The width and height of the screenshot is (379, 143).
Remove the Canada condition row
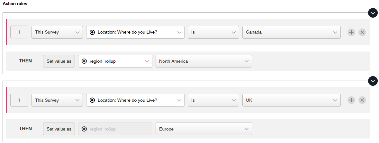tap(362, 32)
